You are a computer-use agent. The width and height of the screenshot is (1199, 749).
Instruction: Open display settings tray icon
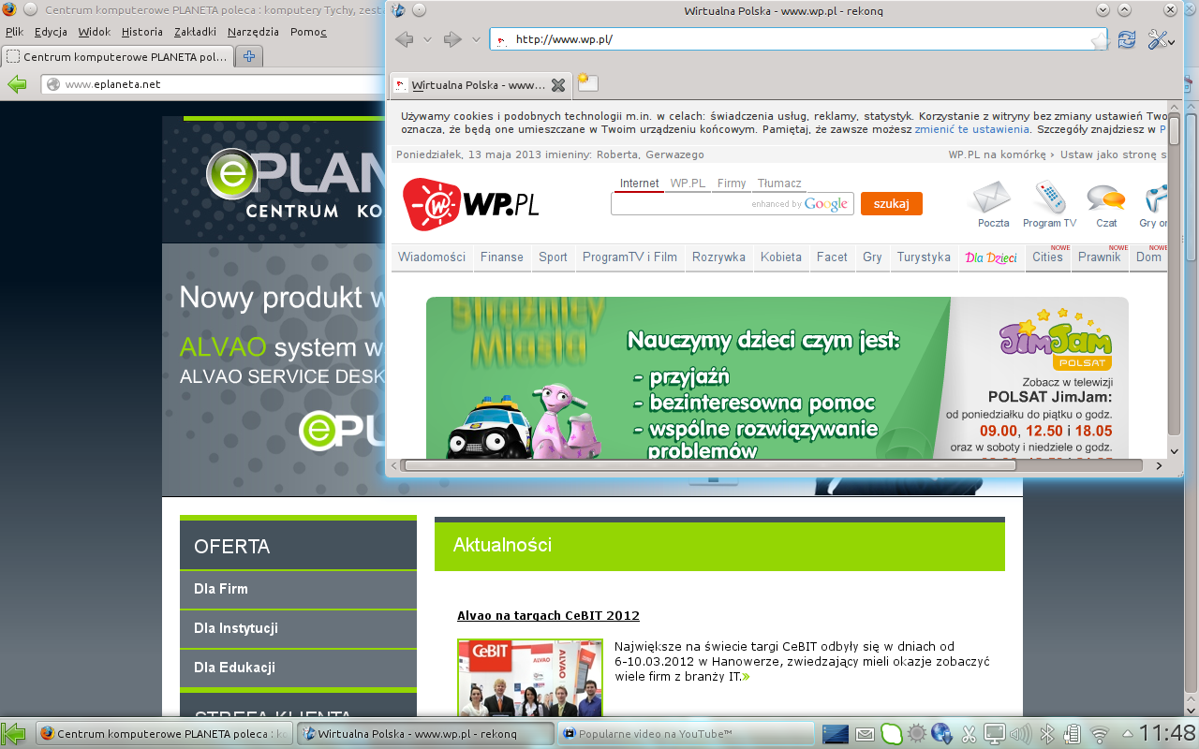tap(994, 734)
